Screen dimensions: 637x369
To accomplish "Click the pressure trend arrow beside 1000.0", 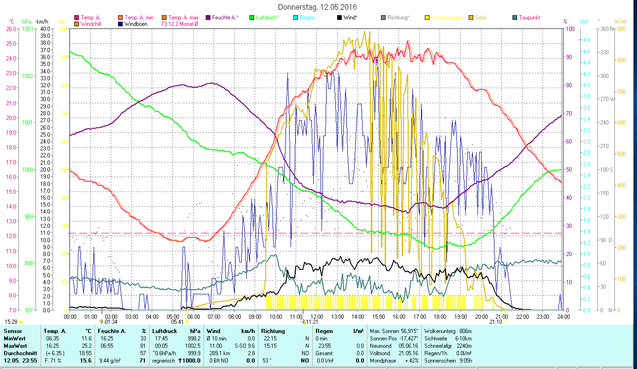I will 179,360.
